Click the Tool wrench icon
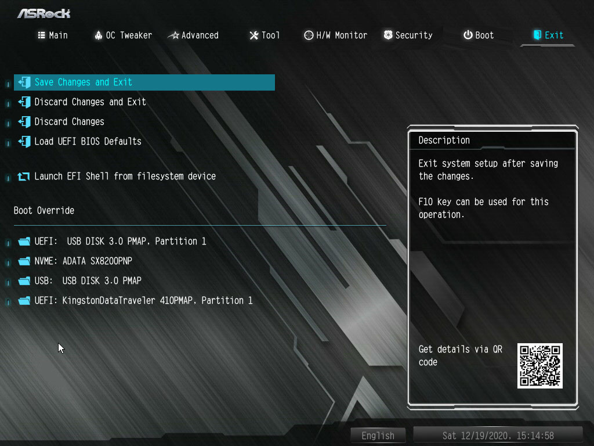The width and height of the screenshot is (594, 446). click(254, 35)
